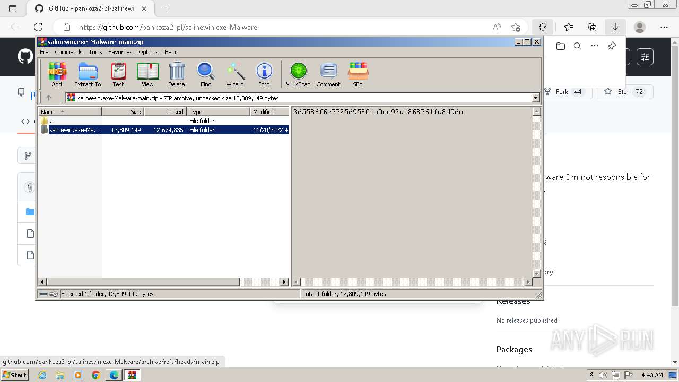The width and height of the screenshot is (679, 382).
Task: Sort files by Modified column
Action: click(269, 112)
